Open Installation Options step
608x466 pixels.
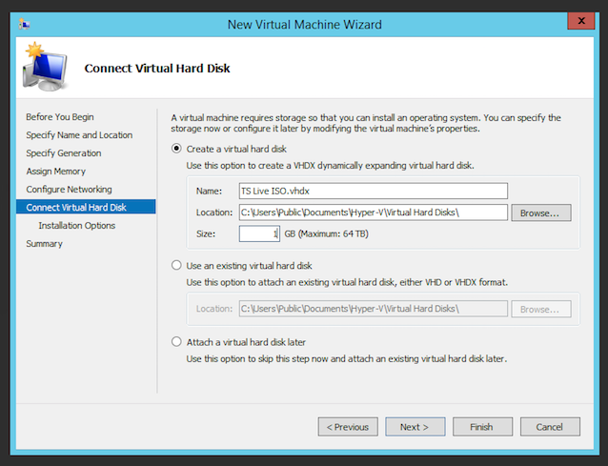(x=77, y=225)
